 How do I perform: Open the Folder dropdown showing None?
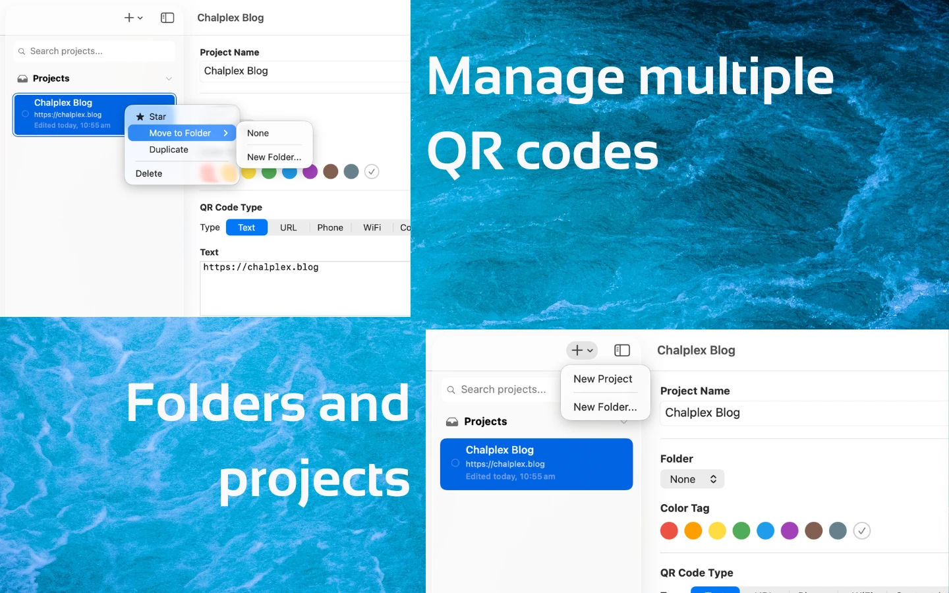click(692, 479)
